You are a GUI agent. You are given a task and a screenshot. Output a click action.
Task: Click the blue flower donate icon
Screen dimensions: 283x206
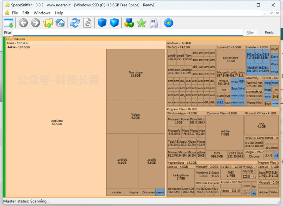tap(168, 23)
